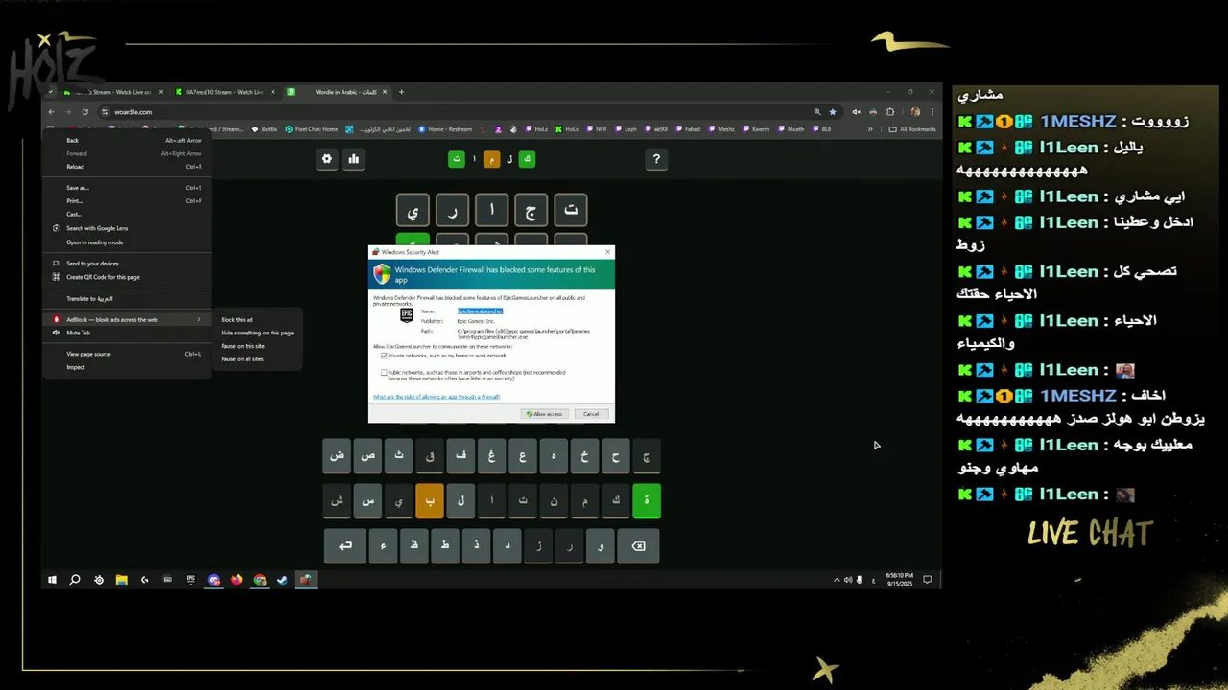Choose Pause on all sites
Screen dimensions: 1228x690
pyautogui.click(x=256, y=359)
